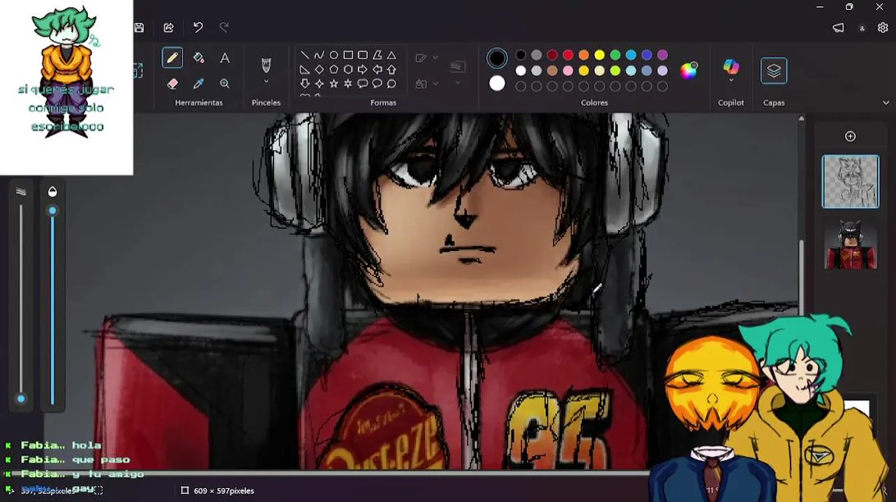Pick the dark red color swatch
Screen dimensions: 896x502
(552, 55)
